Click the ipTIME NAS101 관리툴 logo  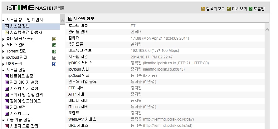click(x=36, y=8)
